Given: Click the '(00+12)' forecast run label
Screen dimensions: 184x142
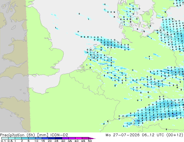Looking at the screenshot, I should click(175, 135).
